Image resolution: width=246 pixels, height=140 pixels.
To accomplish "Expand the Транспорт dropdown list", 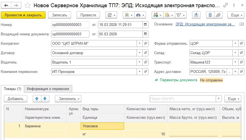I will coord(235,62).
